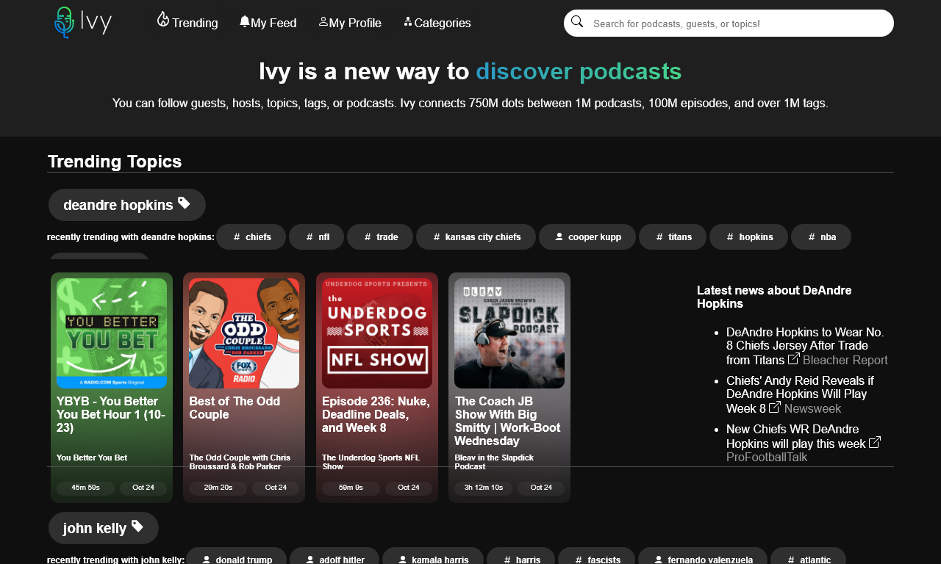The width and height of the screenshot is (941, 564).
Task: Open the Categories menu
Action: [x=437, y=23]
